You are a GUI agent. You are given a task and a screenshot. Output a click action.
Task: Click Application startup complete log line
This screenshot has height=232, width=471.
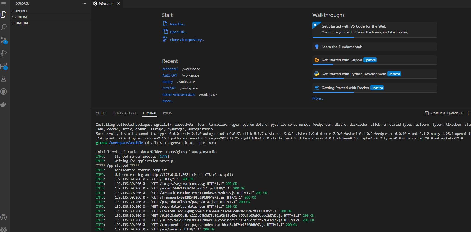click(132, 170)
